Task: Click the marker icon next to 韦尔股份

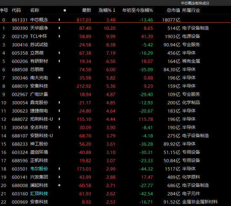Action: coord(59,169)
